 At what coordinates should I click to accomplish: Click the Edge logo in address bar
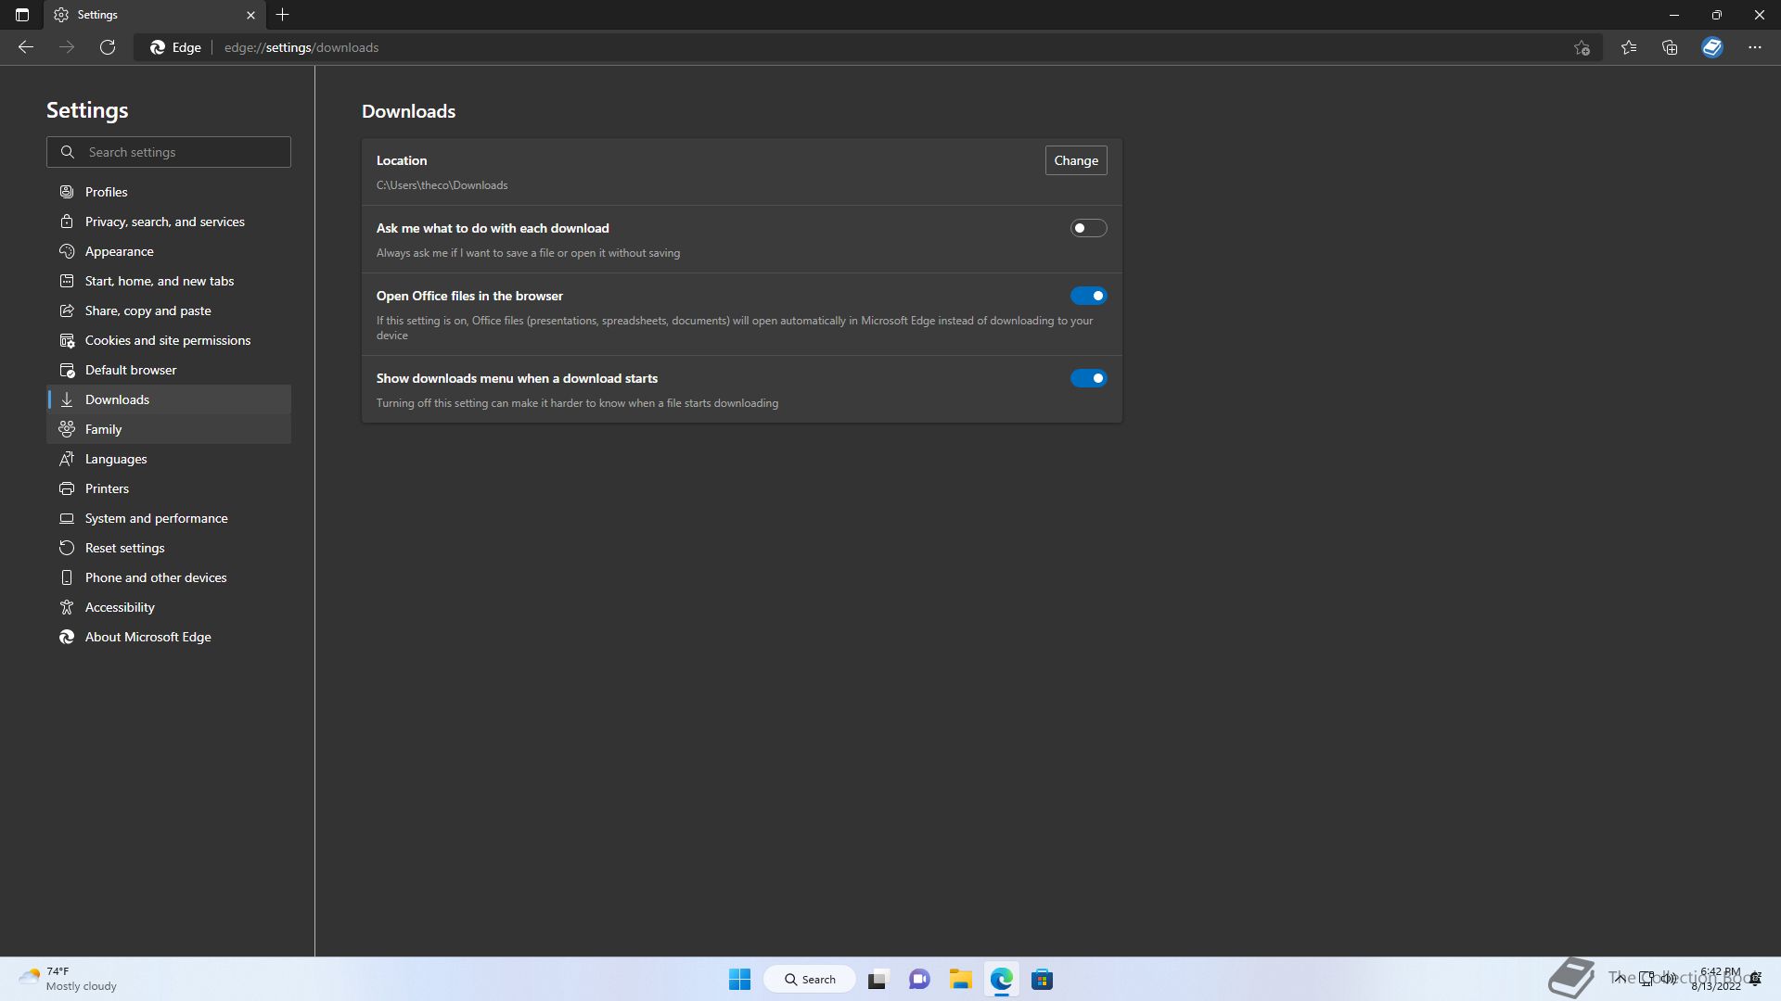pos(158,47)
